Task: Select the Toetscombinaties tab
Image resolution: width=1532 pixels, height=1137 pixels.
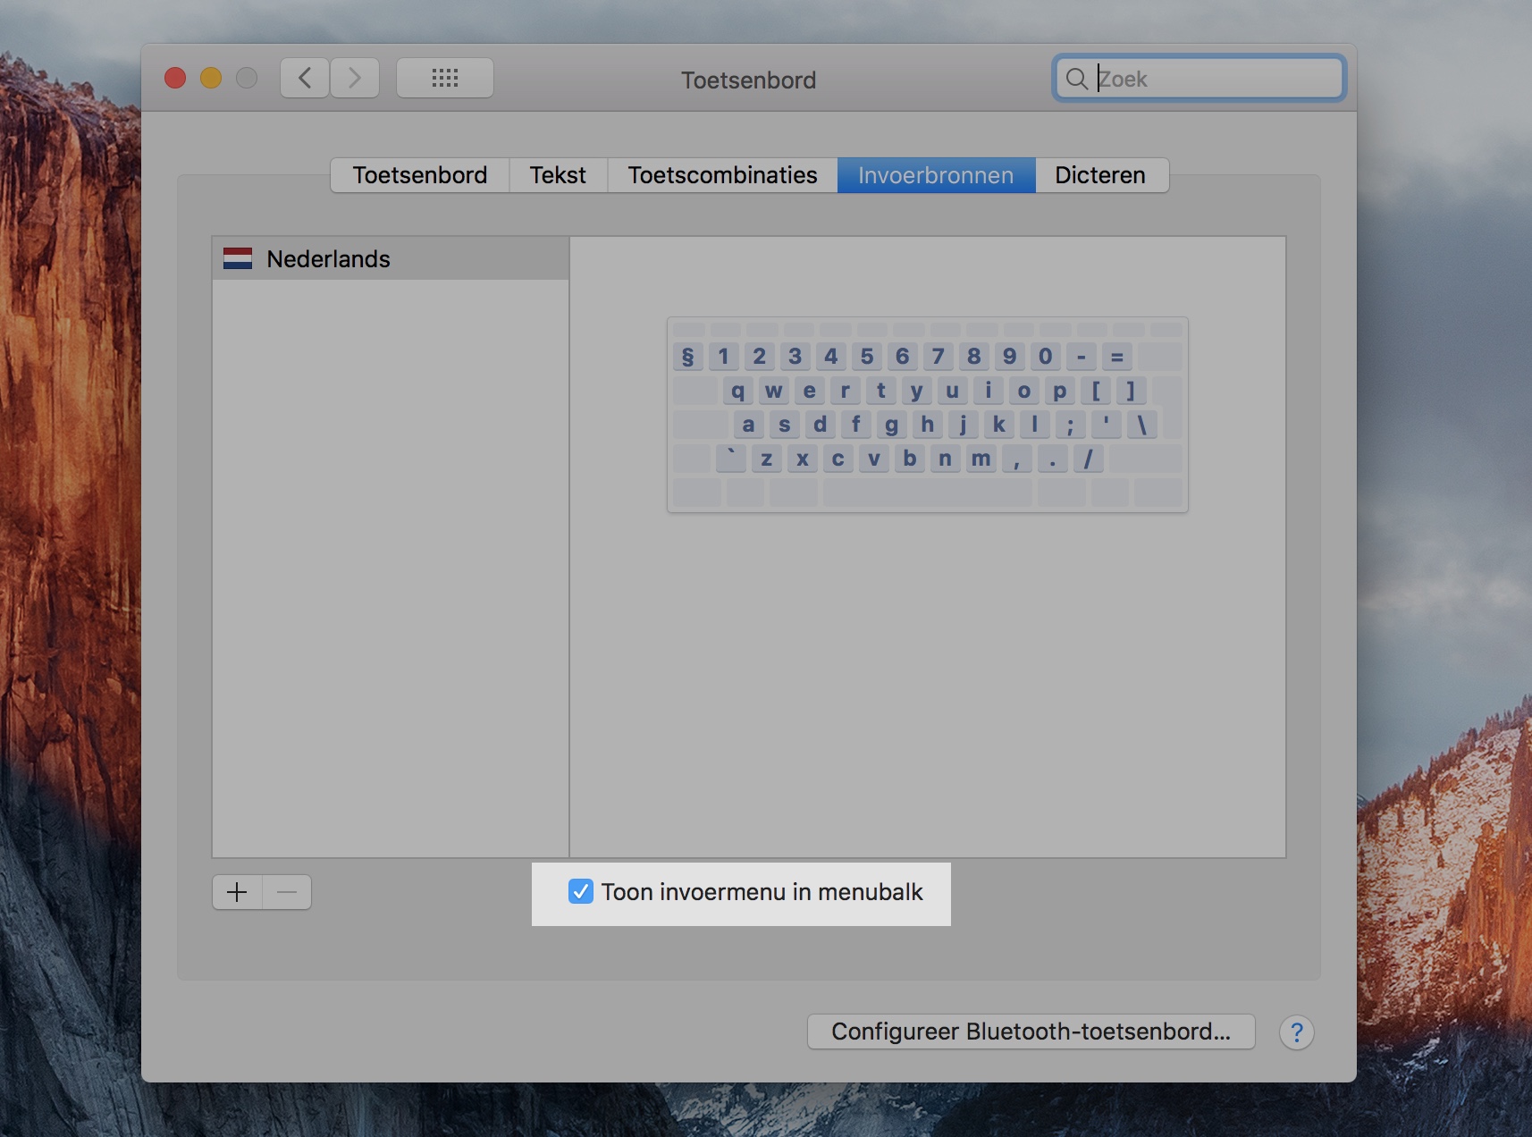Action: point(722,175)
